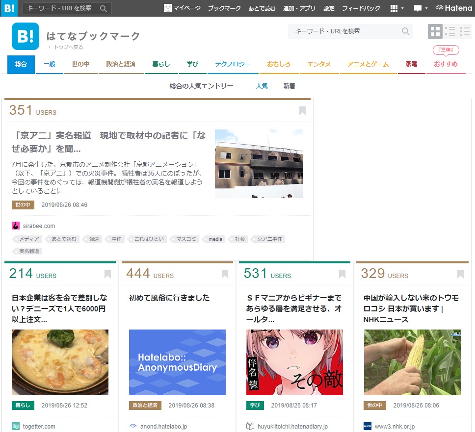Open フィードバック in the top bar
The width and height of the screenshot is (475, 432).
pyautogui.click(x=361, y=8)
